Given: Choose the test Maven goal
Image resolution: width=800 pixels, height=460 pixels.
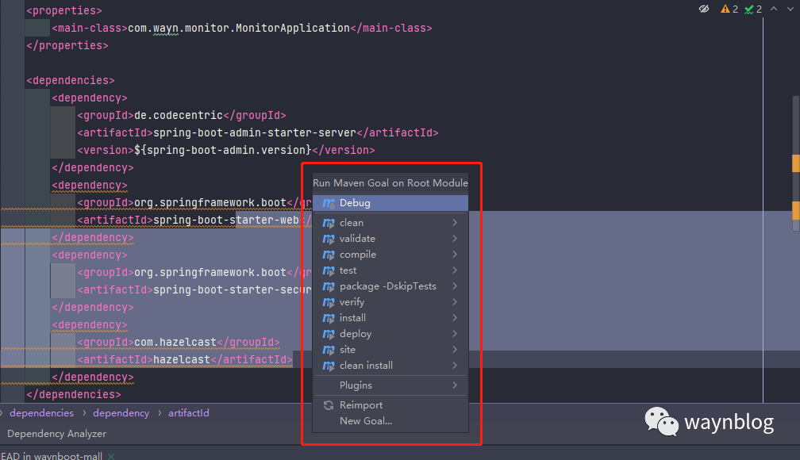Looking at the screenshot, I should (x=348, y=270).
